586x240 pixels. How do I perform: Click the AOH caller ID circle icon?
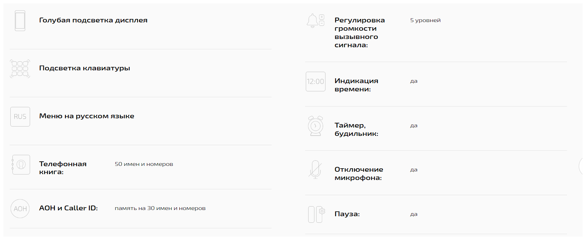click(20, 209)
